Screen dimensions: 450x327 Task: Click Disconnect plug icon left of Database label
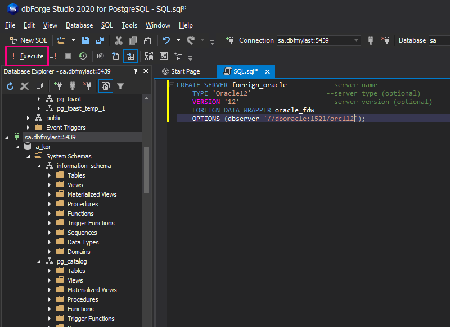pos(385,40)
